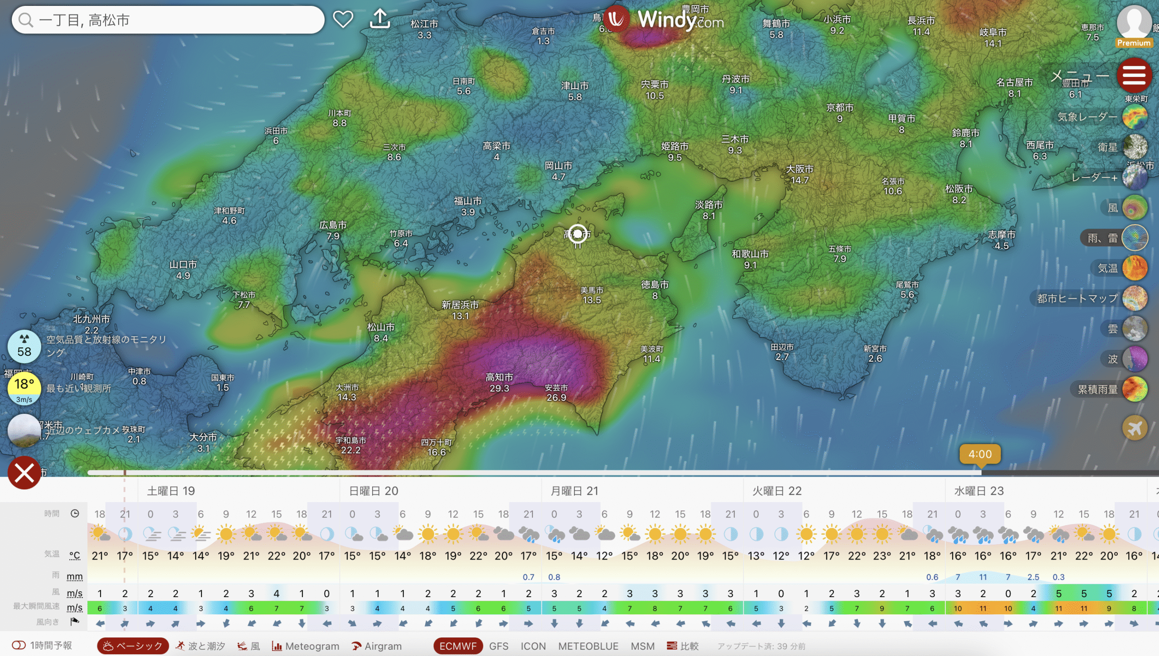Viewport: 1159px width, 656px height.
Task: Change the rain mm unit
Action: [75, 577]
